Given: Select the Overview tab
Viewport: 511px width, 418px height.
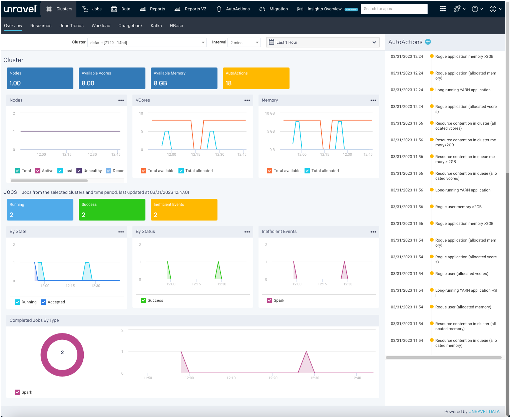Looking at the screenshot, I should (13, 26).
